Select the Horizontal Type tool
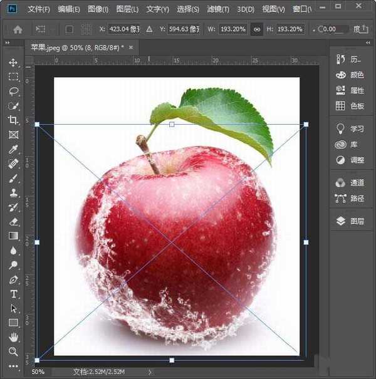This screenshot has width=376, height=379. (13, 294)
